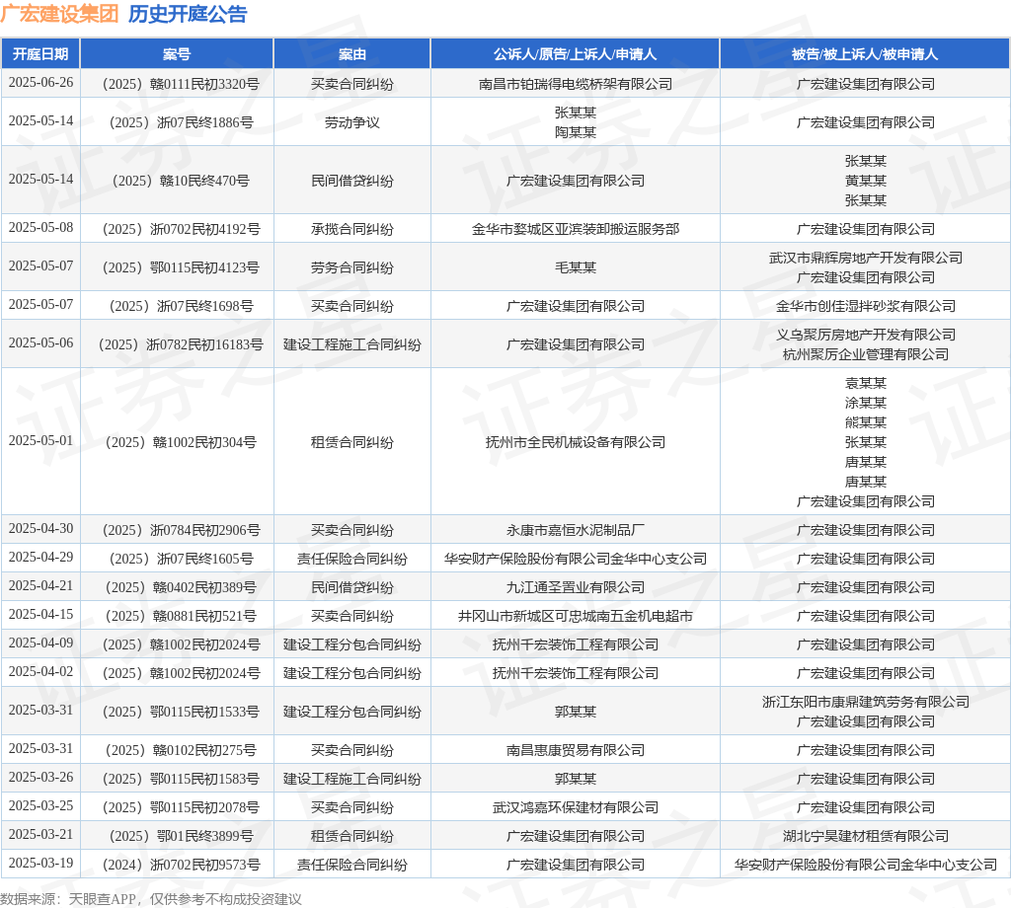Select case number （2025）鄂0115民初1583号
This screenshot has height=908, width=1011.
tap(177, 779)
